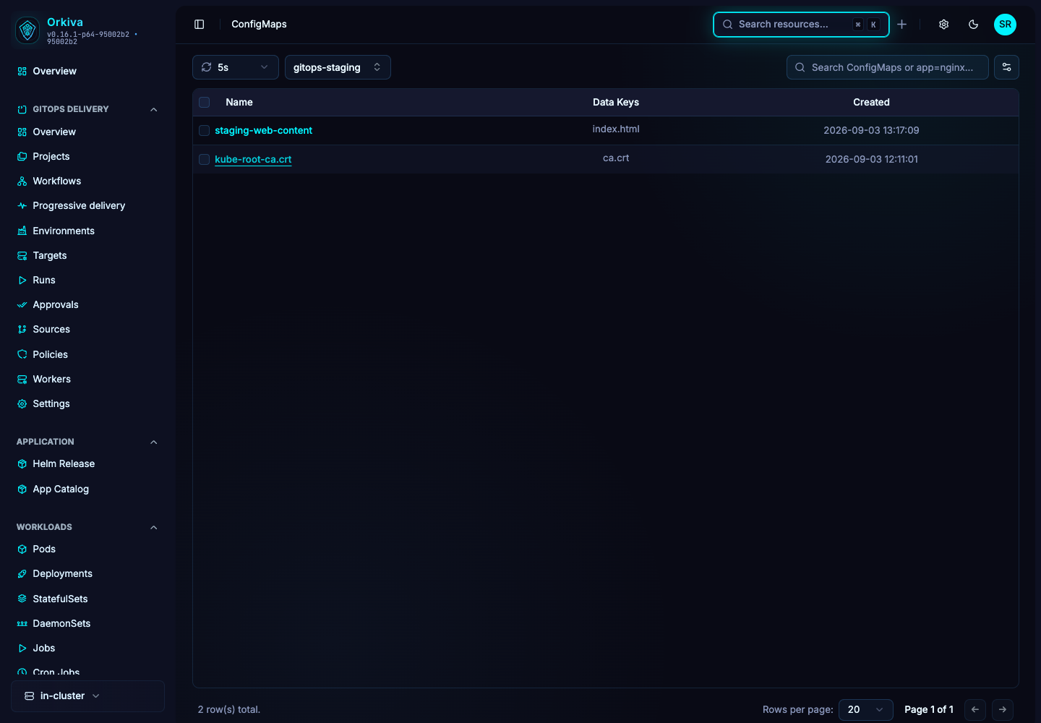Click the Search ConfigMaps filter field
This screenshot has height=723, width=1041.
(x=887, y=67)
